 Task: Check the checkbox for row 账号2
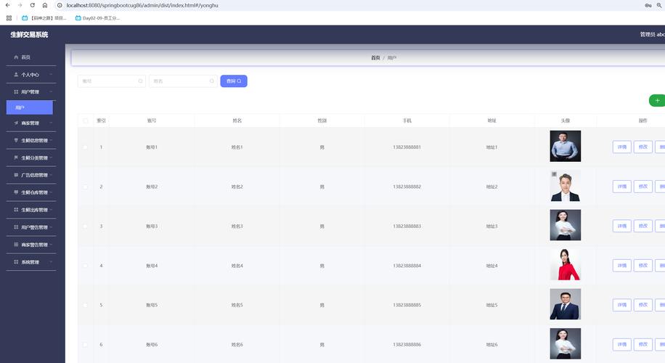[85, 187]
